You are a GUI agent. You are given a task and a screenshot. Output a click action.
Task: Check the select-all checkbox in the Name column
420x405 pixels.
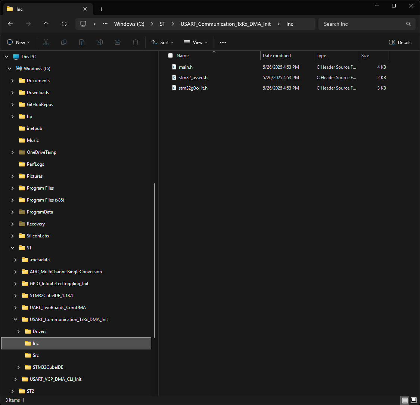[x=170, y=55]
